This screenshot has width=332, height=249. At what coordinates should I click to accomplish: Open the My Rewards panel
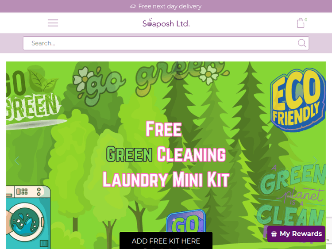296,234
